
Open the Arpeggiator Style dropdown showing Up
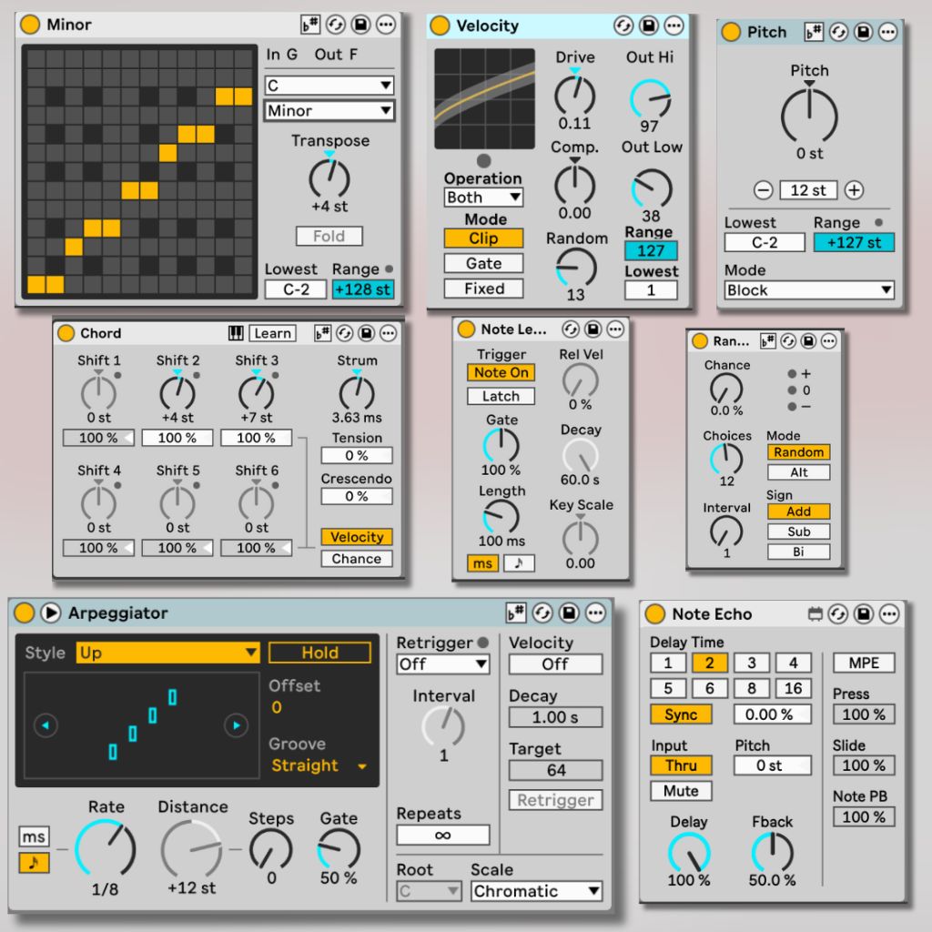(168, 653)
